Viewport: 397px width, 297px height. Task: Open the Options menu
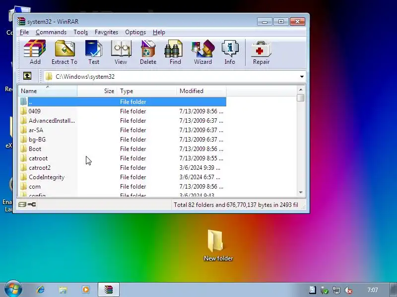tap(135, 32)
